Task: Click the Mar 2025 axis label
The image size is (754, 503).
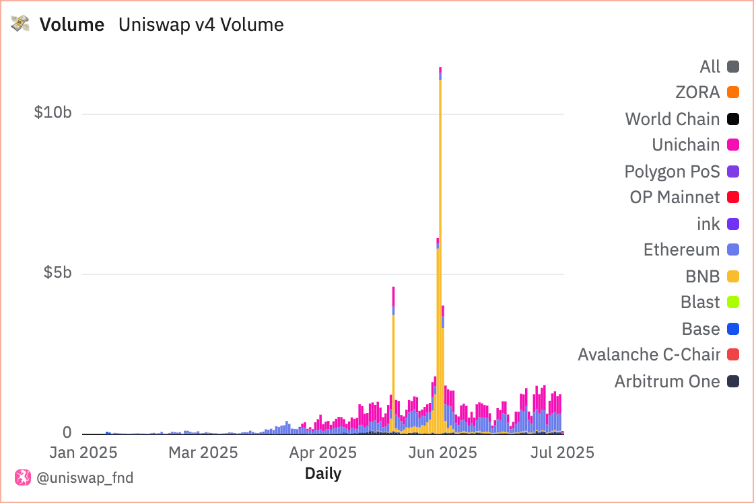Action: pos(203,453)
